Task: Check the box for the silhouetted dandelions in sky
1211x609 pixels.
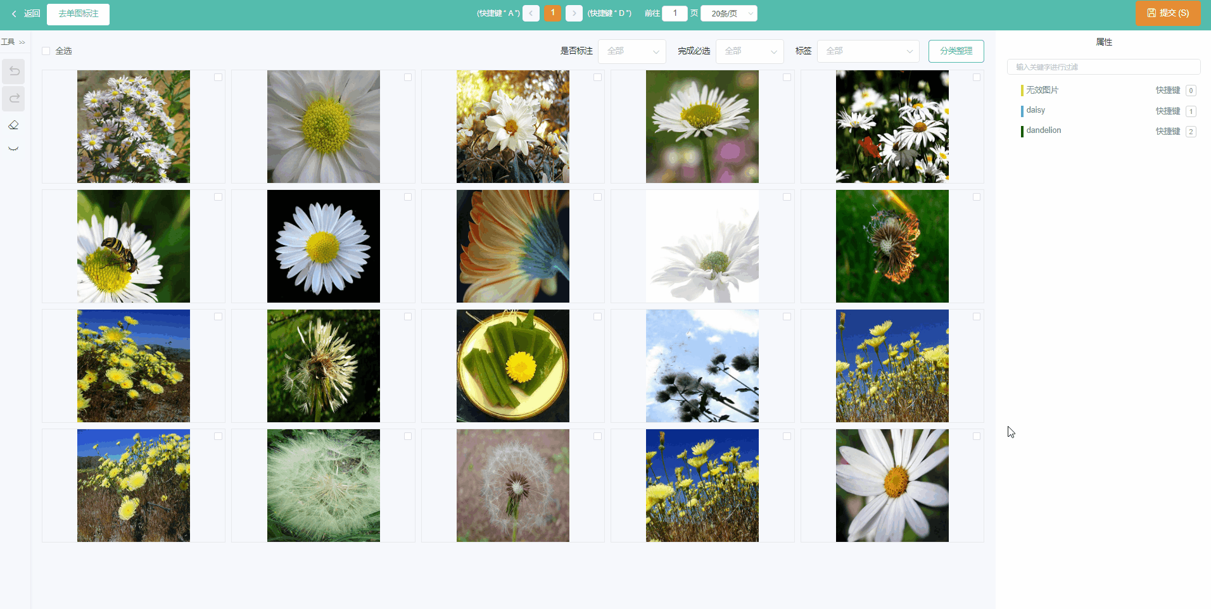Action: point(787,317)
